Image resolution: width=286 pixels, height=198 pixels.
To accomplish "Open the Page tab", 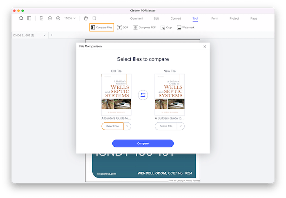I will tap(254, 18).
